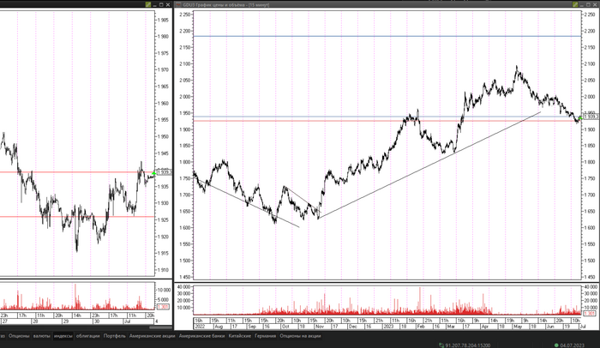Select the long descending trendline from August to October

tap(247, 203)
